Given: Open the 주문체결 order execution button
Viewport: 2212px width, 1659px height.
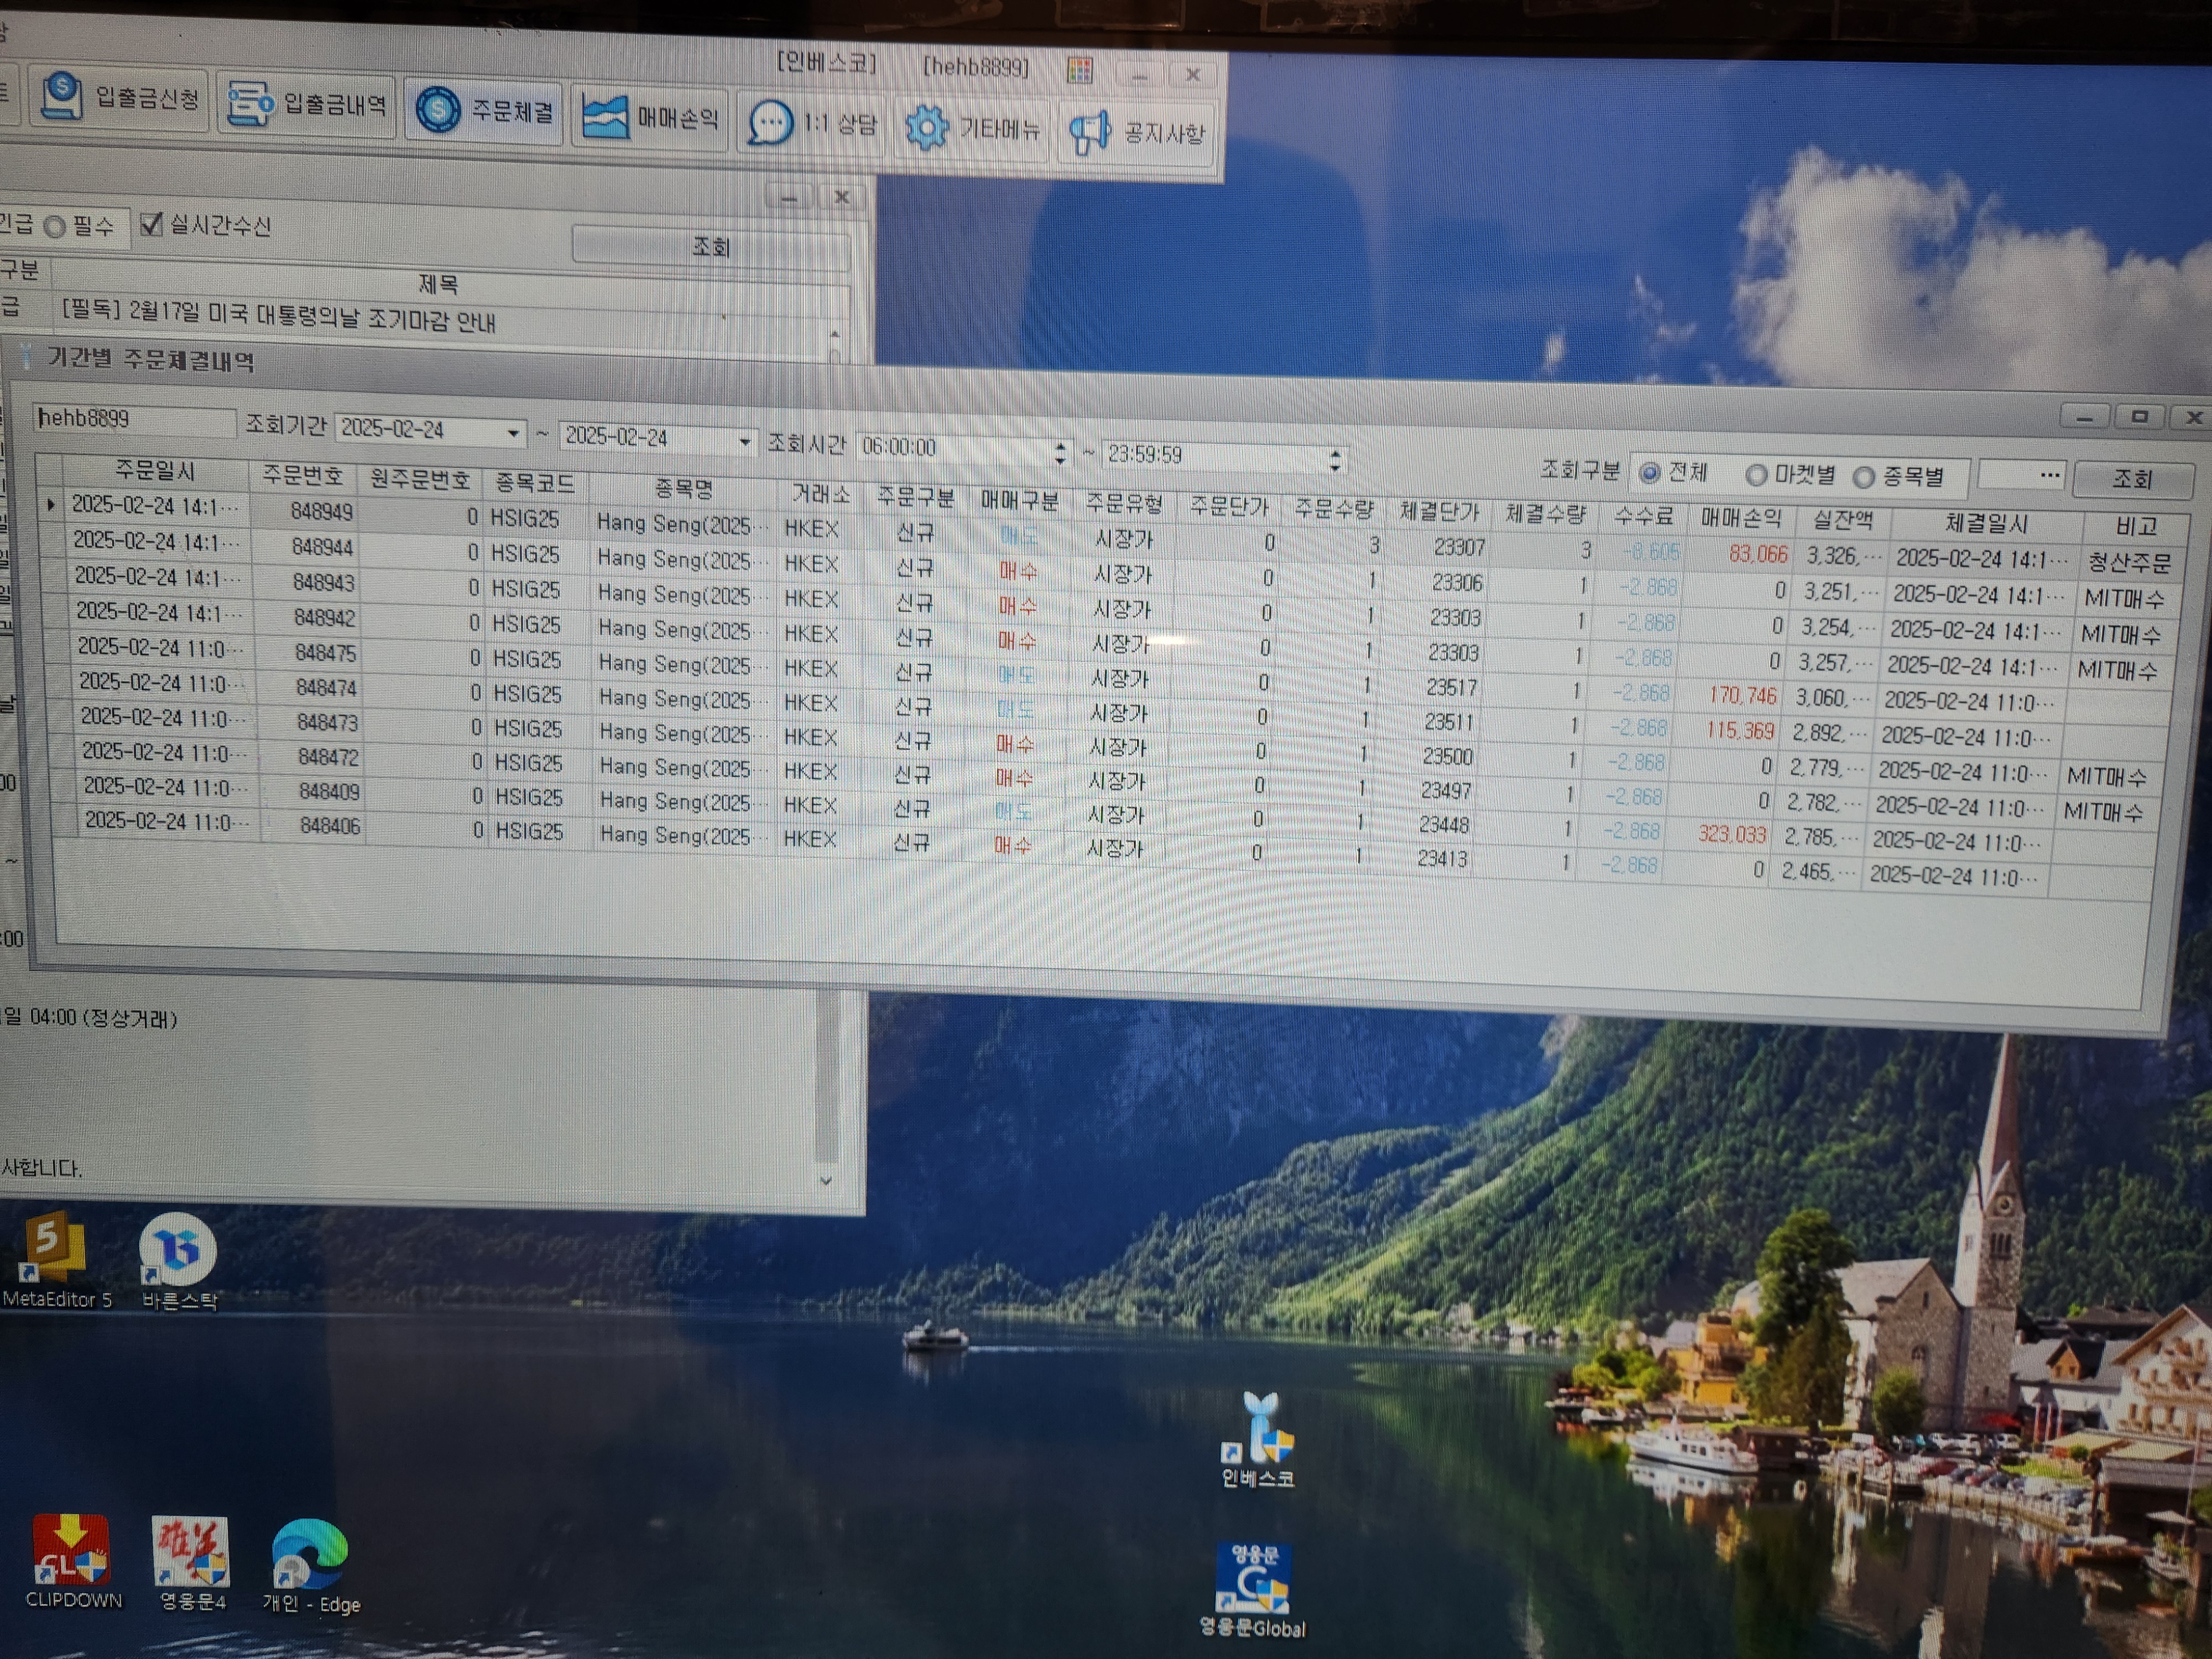Looking at the screenshot, I should click(x=485, y=110).
